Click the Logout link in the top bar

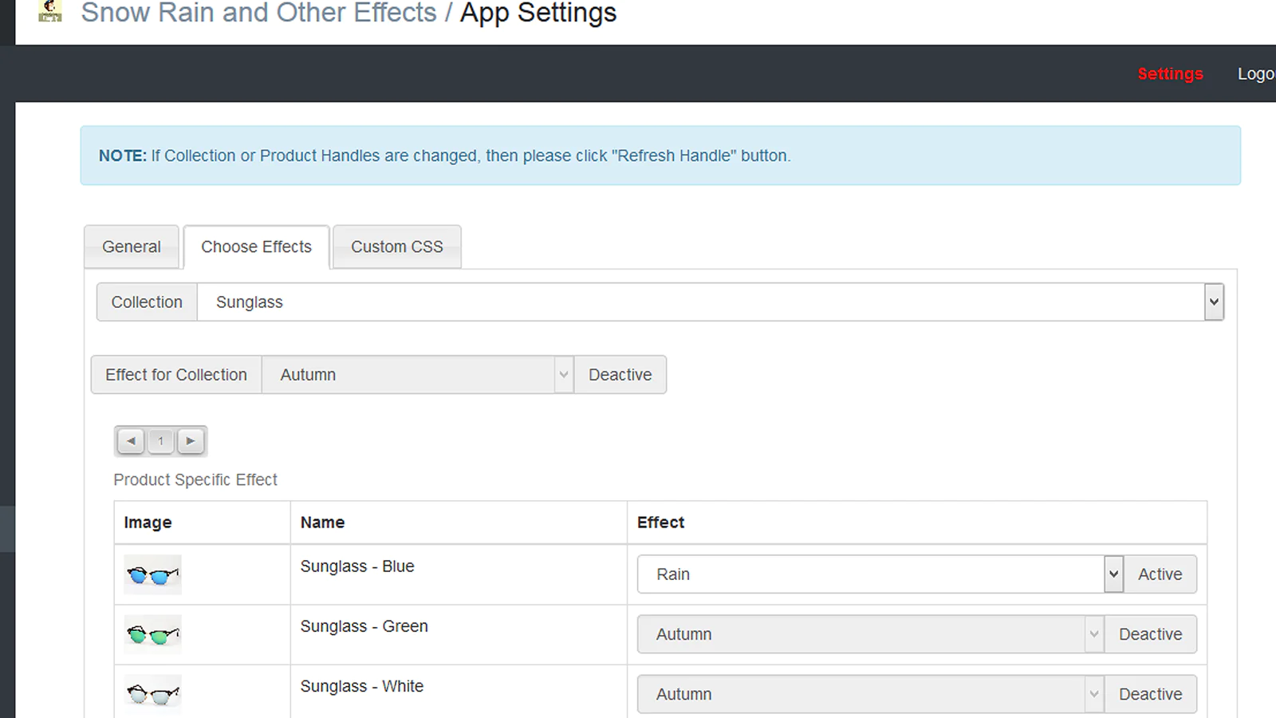pos(1256,73)
